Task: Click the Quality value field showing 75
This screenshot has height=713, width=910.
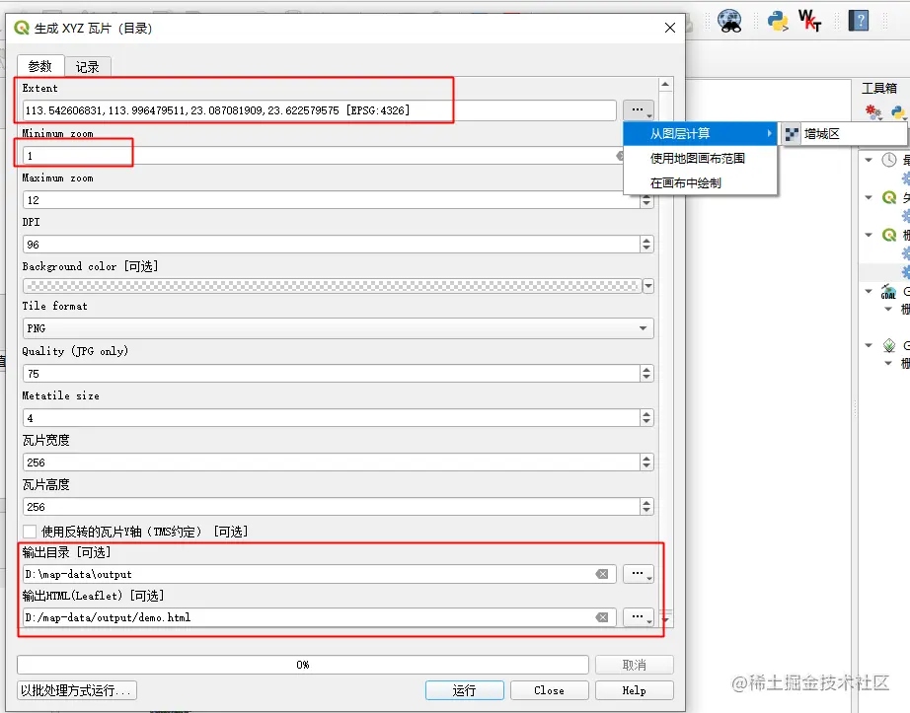Action: point(332,374)
